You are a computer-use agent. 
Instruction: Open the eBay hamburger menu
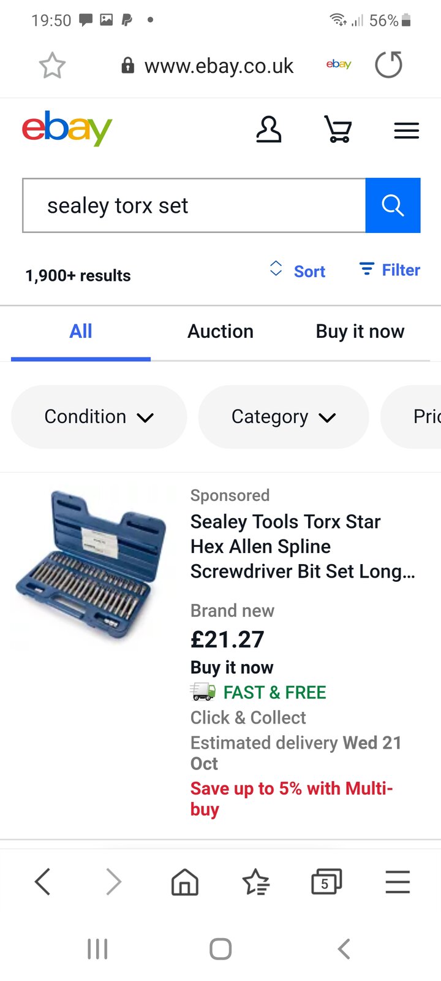tap(406, 131)
